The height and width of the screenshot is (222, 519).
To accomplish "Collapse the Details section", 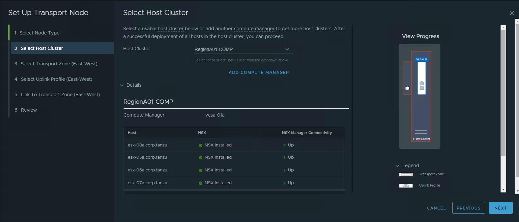I will point(122,85).
